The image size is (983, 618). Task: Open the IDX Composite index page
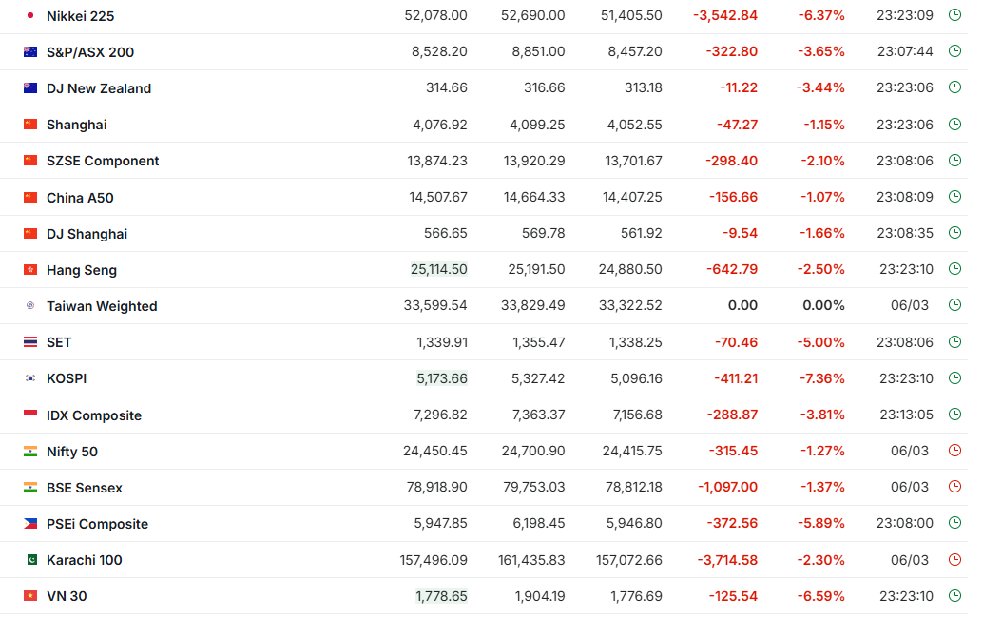(x=94, y=415)
